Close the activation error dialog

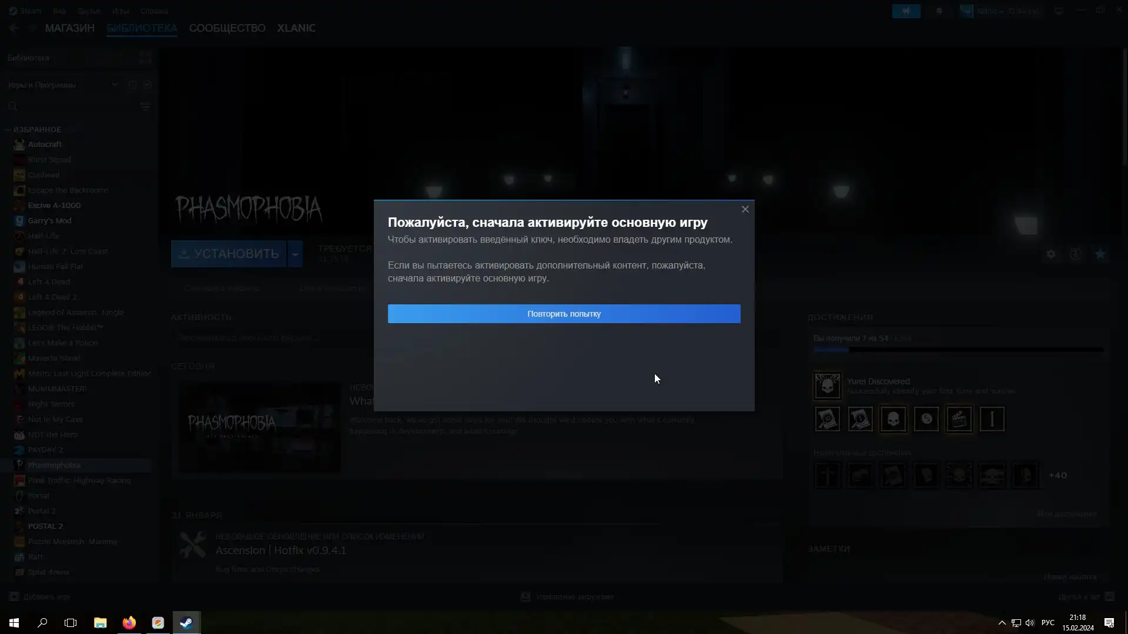point(745,209)
